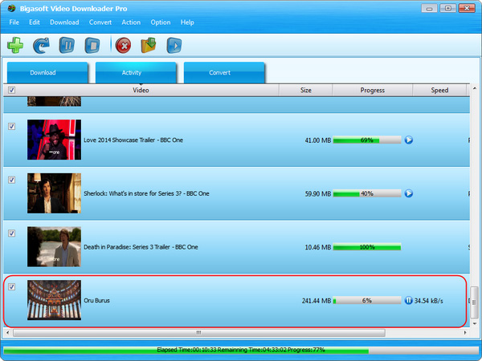The image size is (482, 361).
Task: Click the 69% progress bar
Action: coord(367,140)
